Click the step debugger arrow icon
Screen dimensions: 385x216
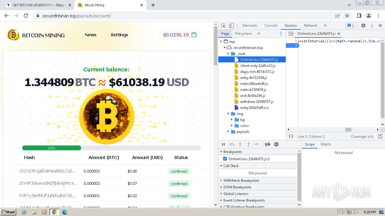click(257, 144)
